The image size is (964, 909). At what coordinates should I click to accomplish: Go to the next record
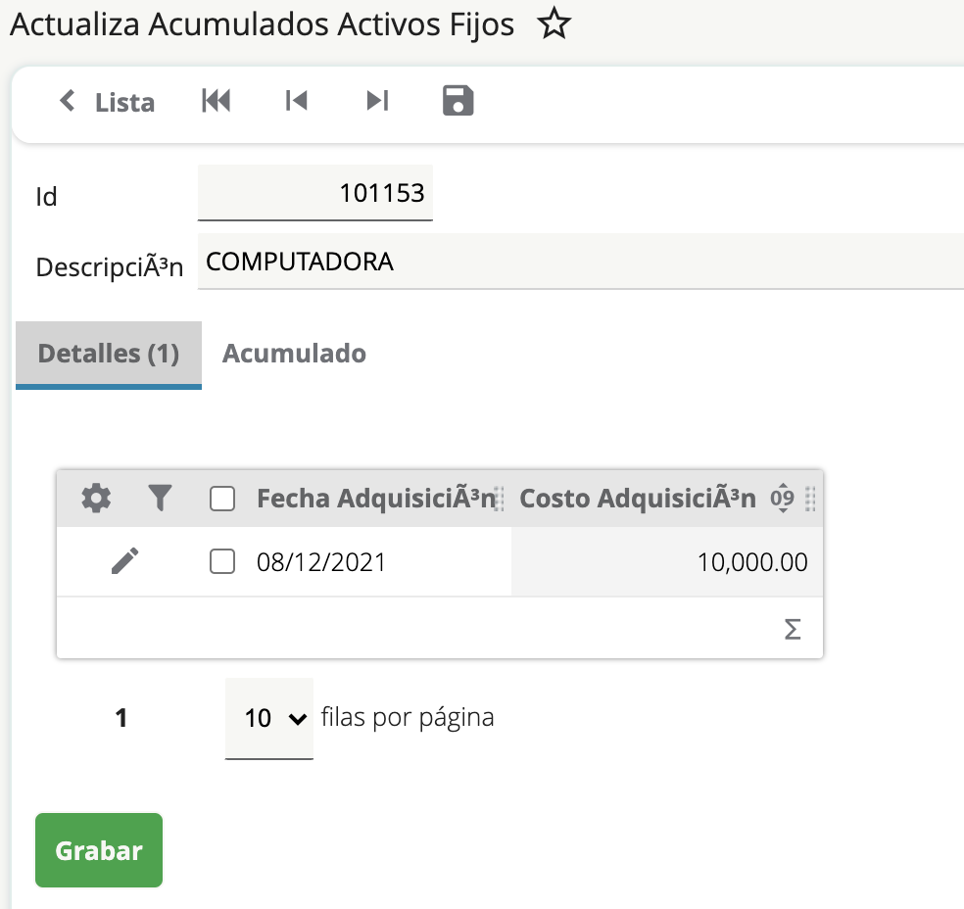click(x=377, y=101)
